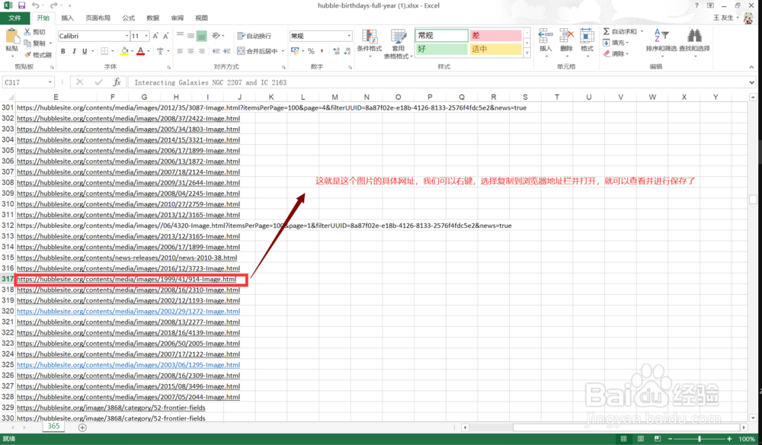Increase indent in alignment group
This screenshot has height=445, width=762.
point(226,51)
